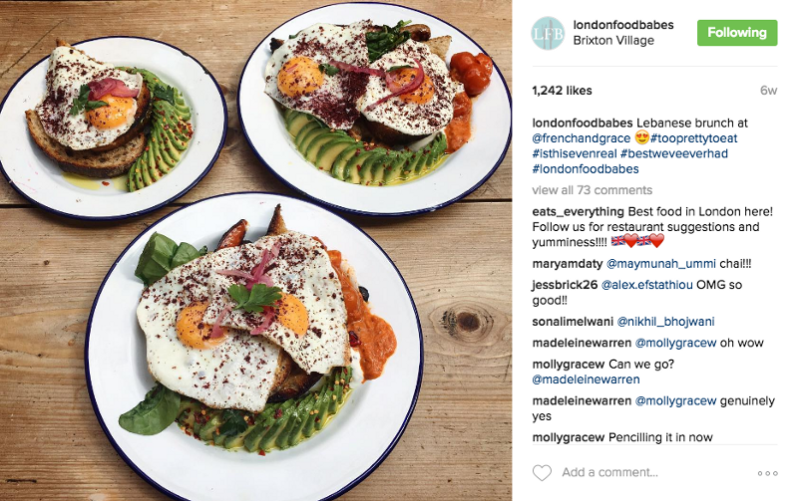The image size is (798, 501).
Task: Open the @maymunah_ummi mention
Action: pyautogui.click(x=661, y=264)
